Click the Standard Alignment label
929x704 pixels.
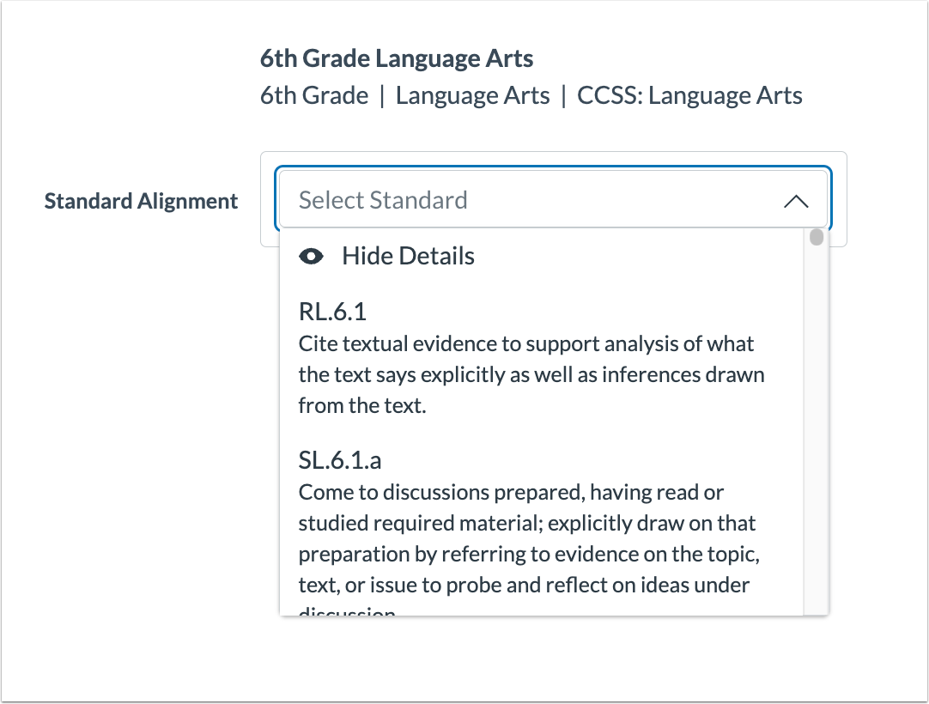point(141,200)
